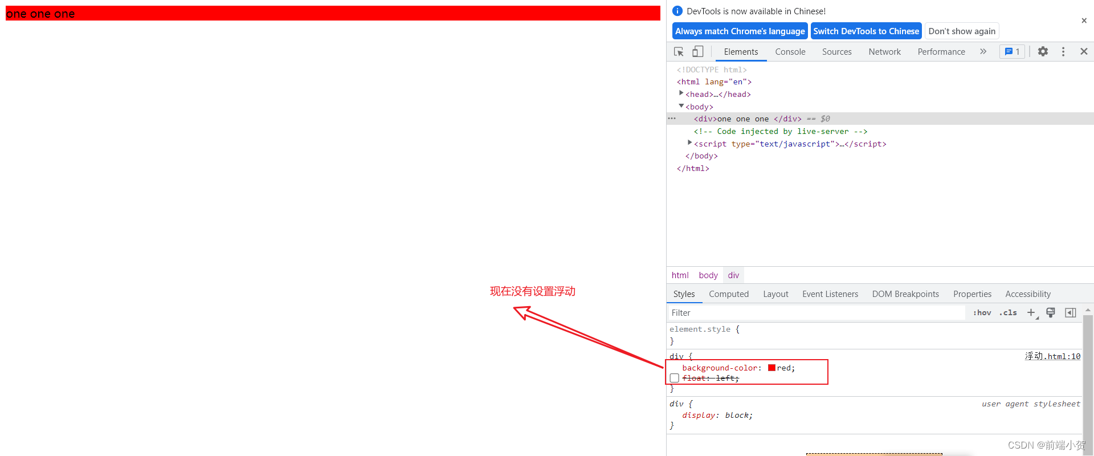Switch to the Console tab
The image size is (1094, 456).
point(790,52)
